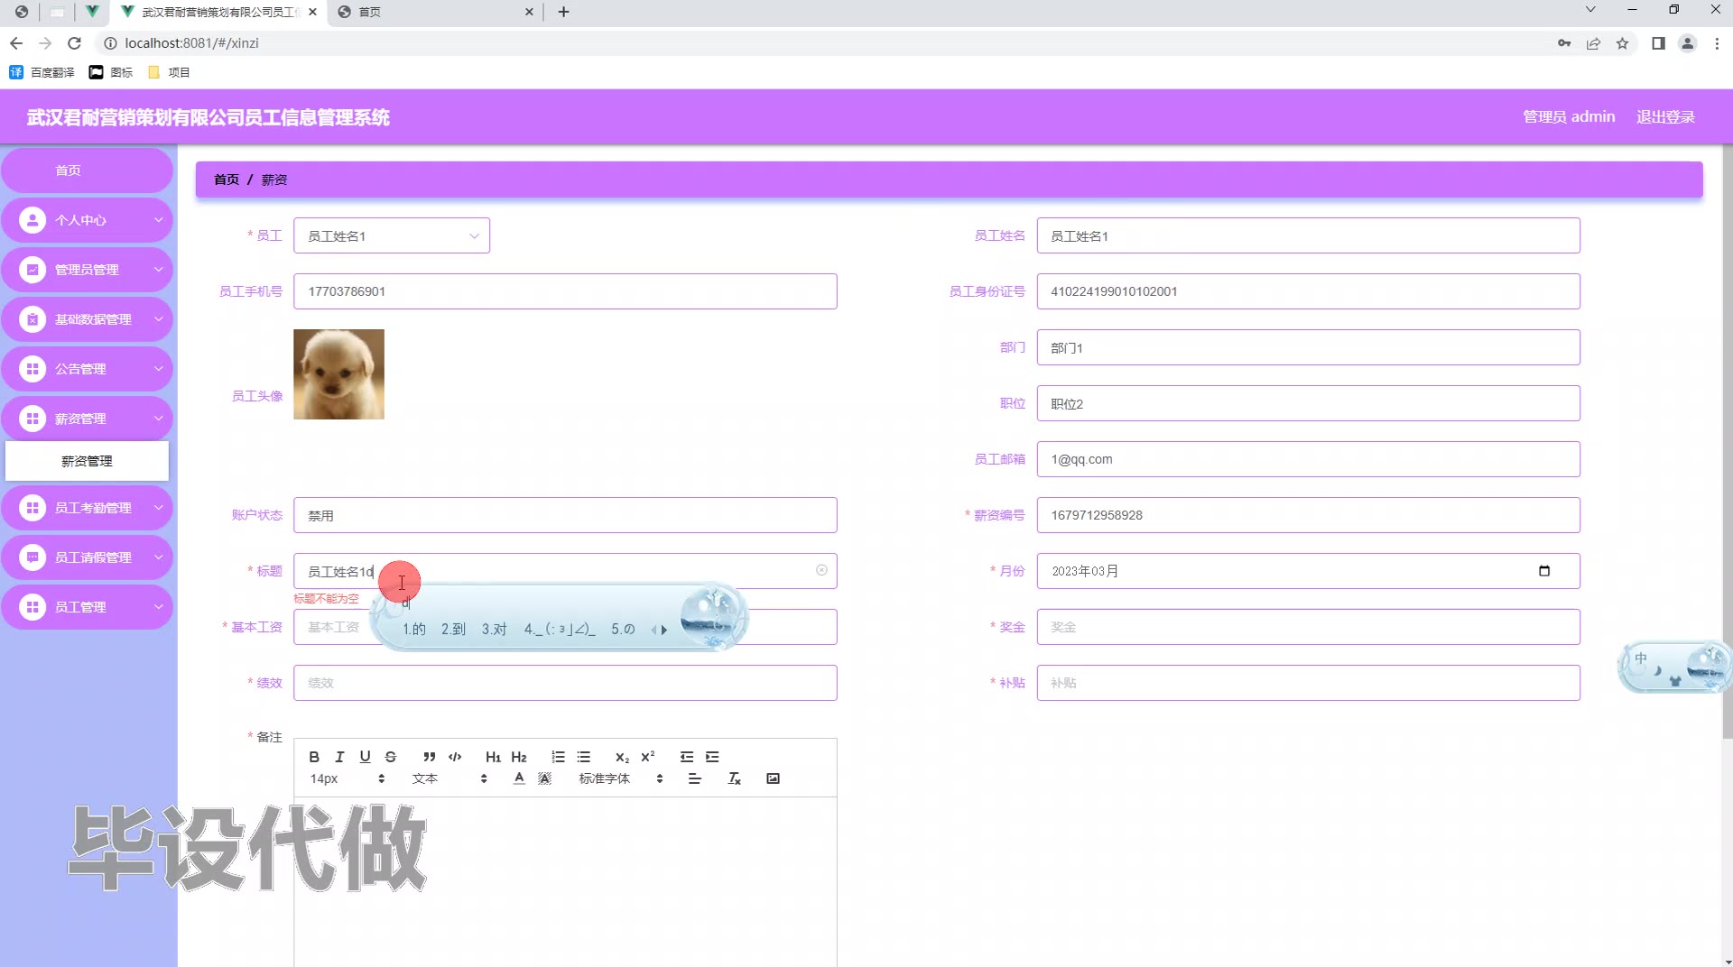
Task: Toggle underline formatting in the editor
Action: [x=365, y=757]
